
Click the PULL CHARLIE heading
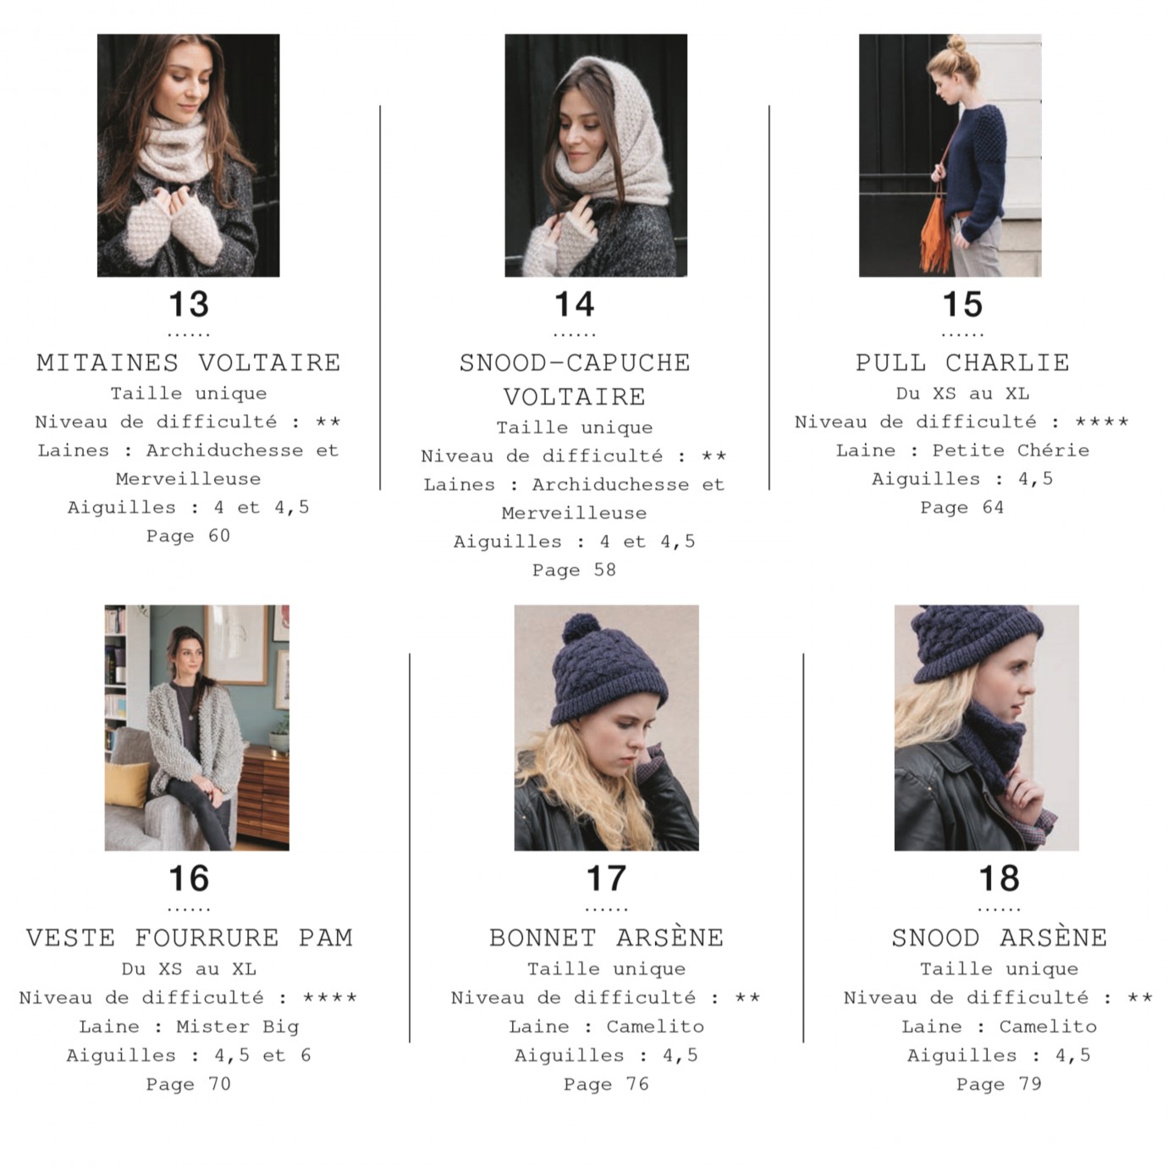pos(962,362)
